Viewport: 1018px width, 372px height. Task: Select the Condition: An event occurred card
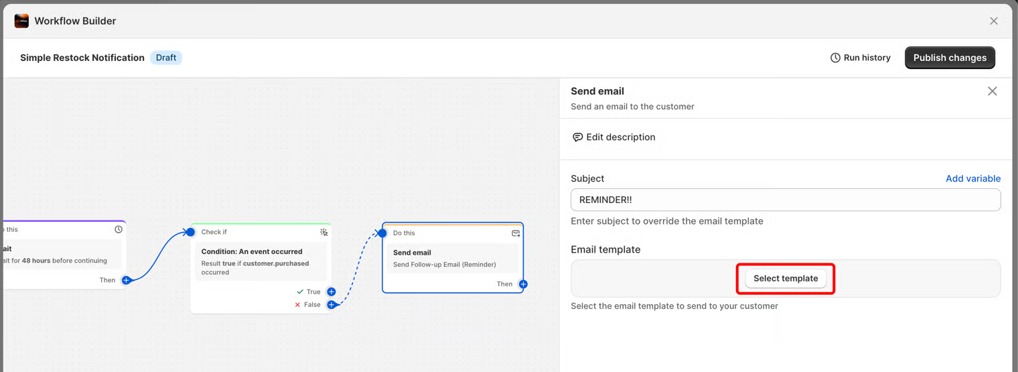260,261
